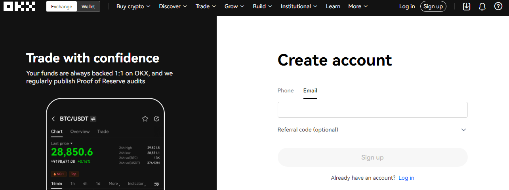Image resolution: width=509 pixels, height=190 pixels.
Task: Click the NO.1 badge
Action: coord(59,174)
